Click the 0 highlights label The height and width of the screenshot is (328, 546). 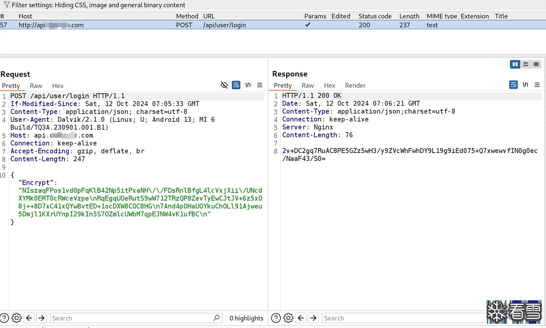[x=246, y=318]
